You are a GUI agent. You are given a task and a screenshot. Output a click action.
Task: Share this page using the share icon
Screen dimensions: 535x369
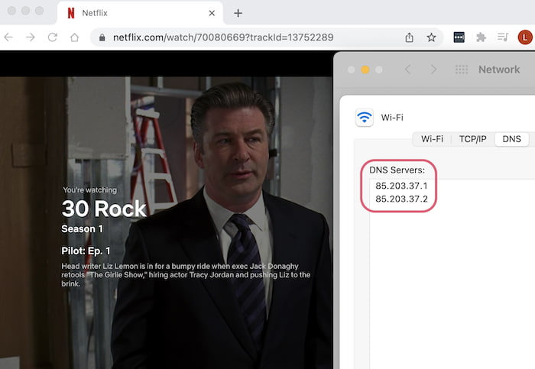coord(409,37)
